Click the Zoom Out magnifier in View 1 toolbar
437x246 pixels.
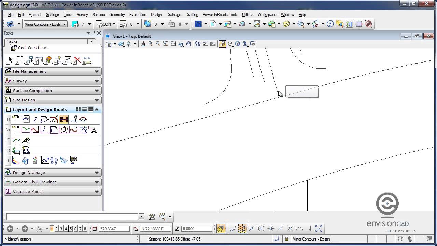[158, 44]
